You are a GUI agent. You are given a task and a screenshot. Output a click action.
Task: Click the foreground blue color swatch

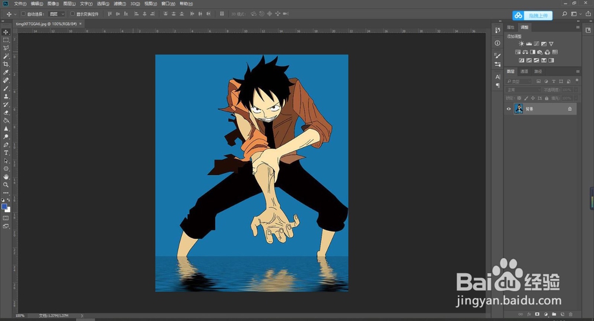tap(4, 206)
